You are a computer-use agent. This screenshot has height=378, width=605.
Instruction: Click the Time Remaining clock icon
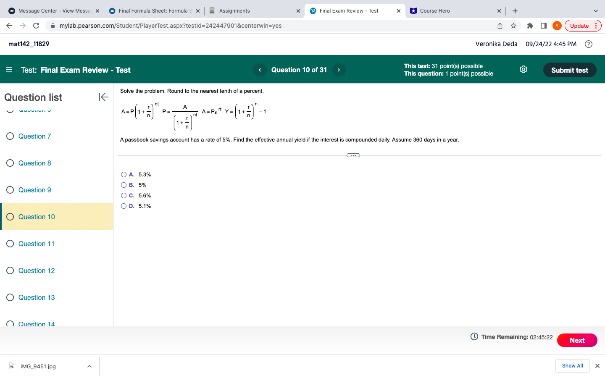[x=474, y=336]
